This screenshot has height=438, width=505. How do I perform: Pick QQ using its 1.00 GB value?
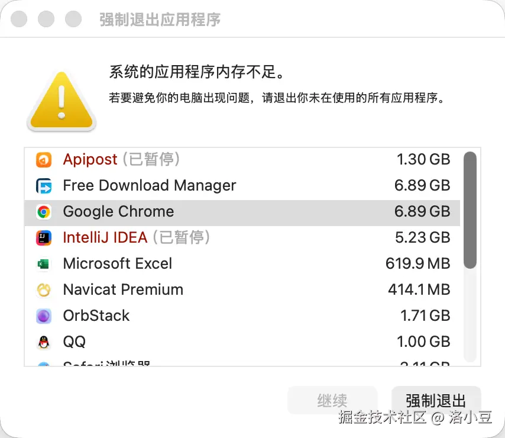click(424, 342)
